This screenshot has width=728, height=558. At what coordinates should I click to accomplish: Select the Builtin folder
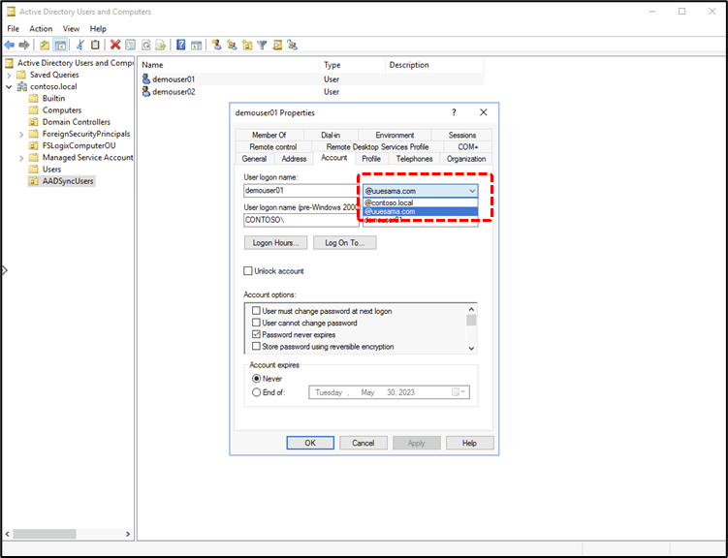tap(53, 99)
